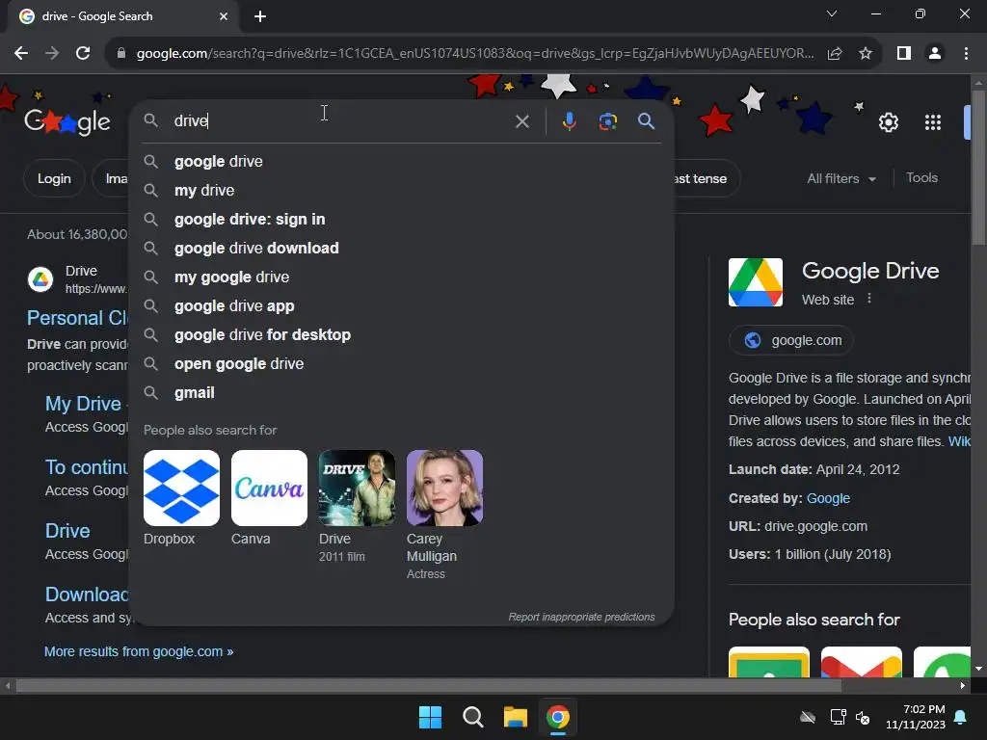The width and height of the screenshot is (987, 740).
Task: Open the 'My Drive' sitelink
Action: tap(83, 404)
